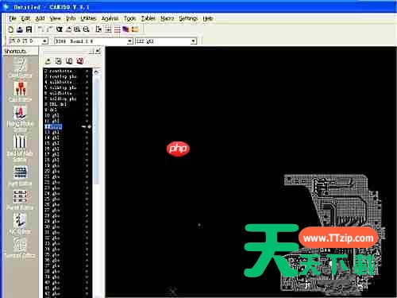Image resolution: width=397 pixels, height=298 pixels.
Task: Open the CAM Editor shortcut
Action: tap(20, 68)
